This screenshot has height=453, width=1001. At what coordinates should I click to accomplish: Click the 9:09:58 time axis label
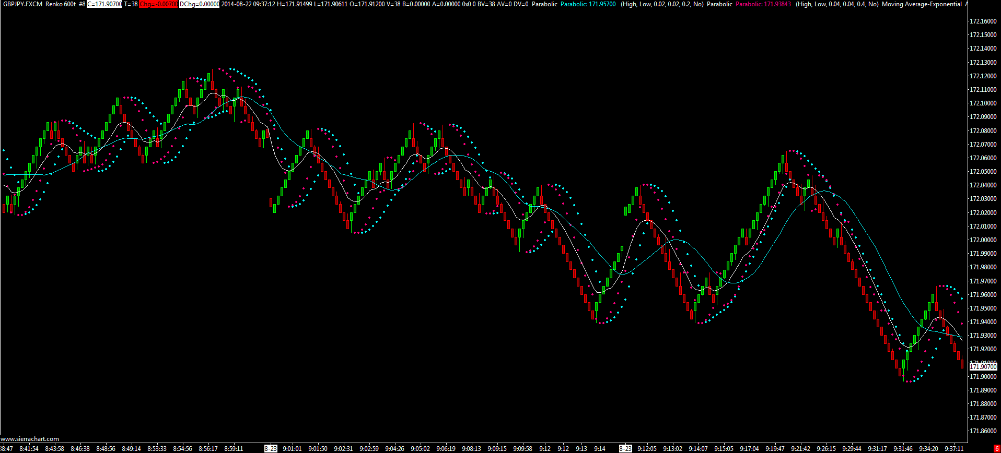[x=522, y=449]
